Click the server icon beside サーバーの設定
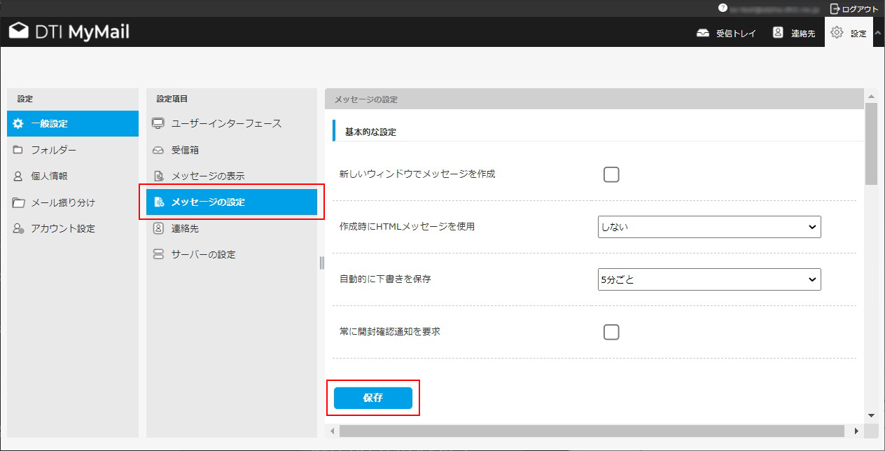 pos(158,254)
